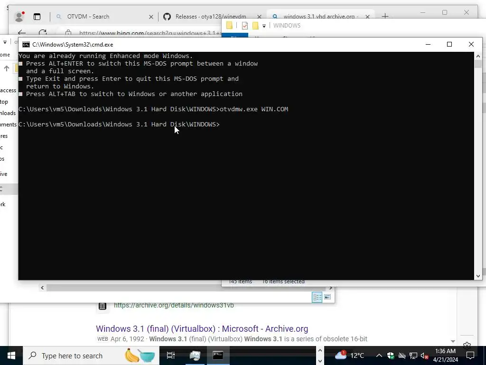Image resolution: width=486 pixels, height=365 pixels.
Task: Close the windows 3.1 vhd archive.org tab
Action: click(x=367, y=17)
